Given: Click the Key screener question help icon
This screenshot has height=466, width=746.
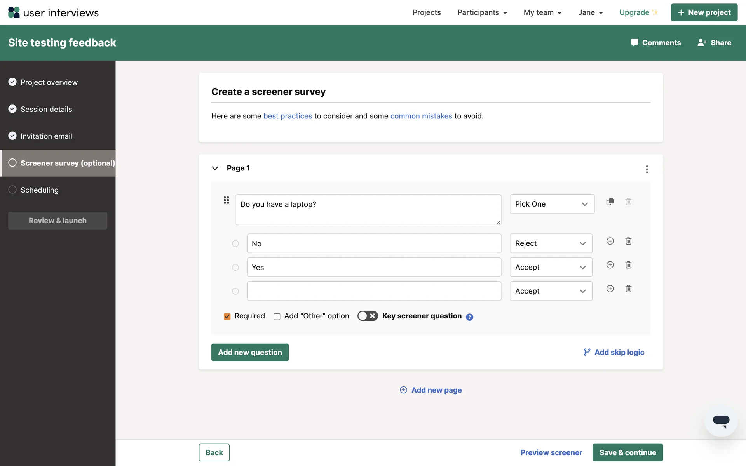Looking at the screenshot, I should pos(469,317).
